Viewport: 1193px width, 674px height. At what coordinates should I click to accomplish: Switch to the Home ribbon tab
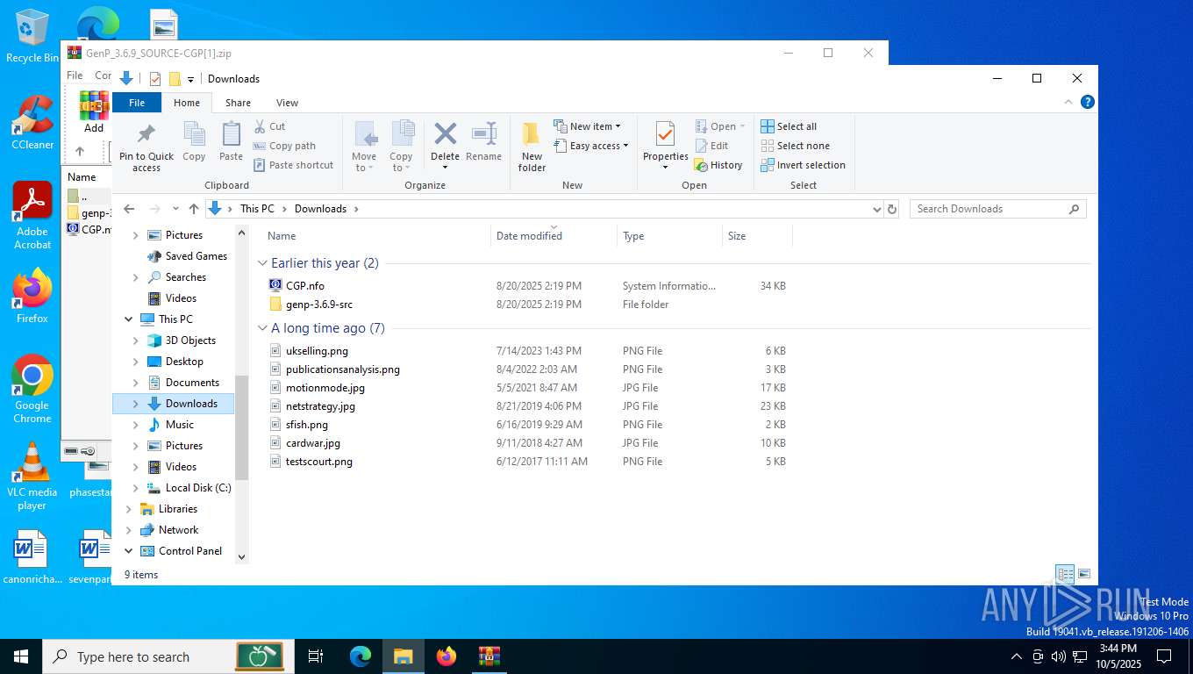click(x=187, y=103)
